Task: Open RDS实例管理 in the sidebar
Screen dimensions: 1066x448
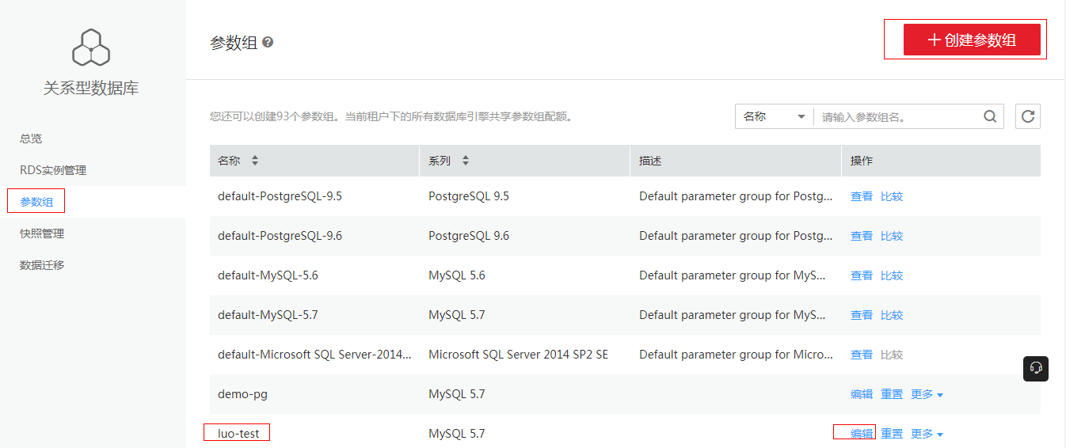Action: click(53, 170)
